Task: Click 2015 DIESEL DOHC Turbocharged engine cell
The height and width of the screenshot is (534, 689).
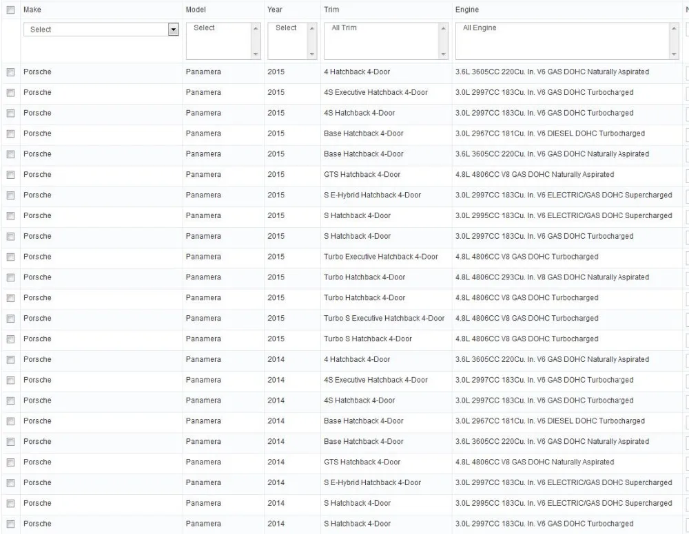Action: coord(550,133)
